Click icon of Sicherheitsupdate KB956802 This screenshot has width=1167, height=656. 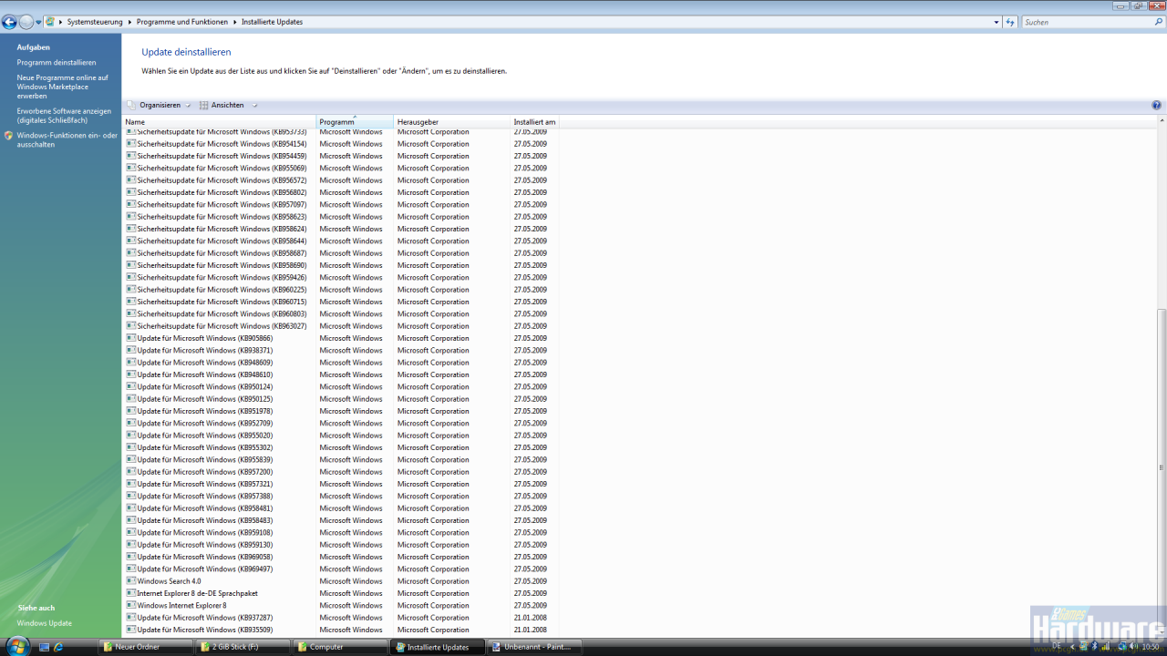click(x=130, y=192)
